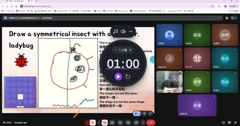Open the Analytics bookmark
The height and width of the screenshot is (126, 240).
coord(175,11)
